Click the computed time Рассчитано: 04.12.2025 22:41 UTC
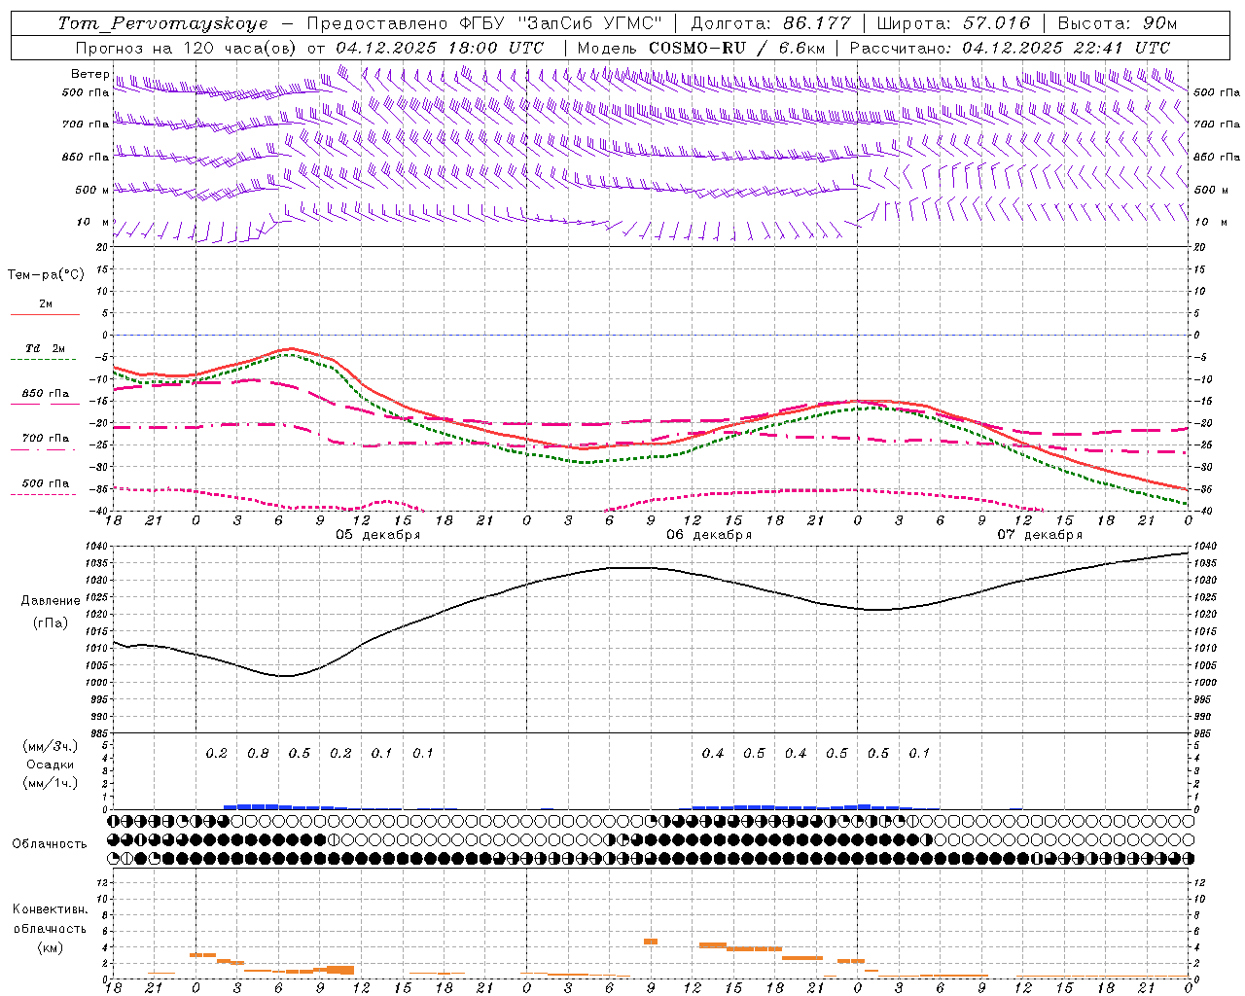The image size is (1245, 996). (x=1010, y=48)
